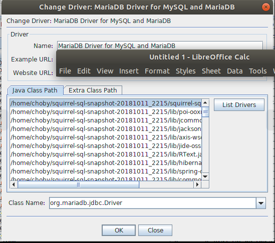
Task: Click the horizontal scrollbar thumb
Action: coord(79,184)
